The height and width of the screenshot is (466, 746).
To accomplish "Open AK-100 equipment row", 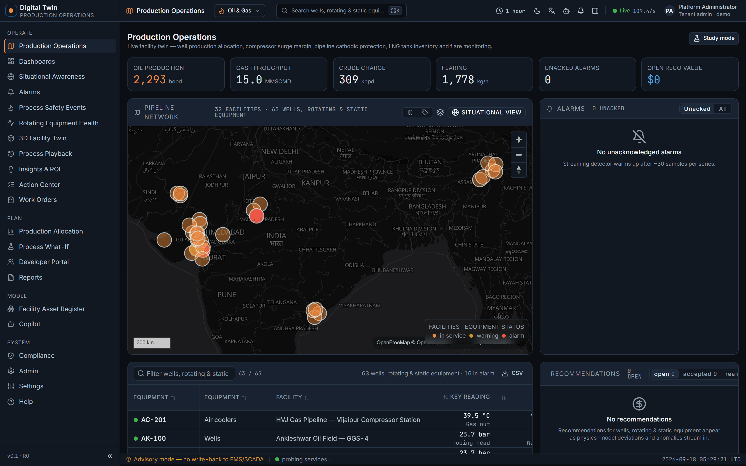I will point(330,438).
